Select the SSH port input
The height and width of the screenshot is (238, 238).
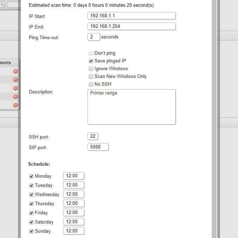click(93, 136)
